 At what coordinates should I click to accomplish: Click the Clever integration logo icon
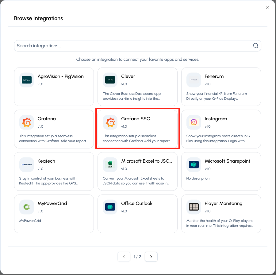coord(110,80)
